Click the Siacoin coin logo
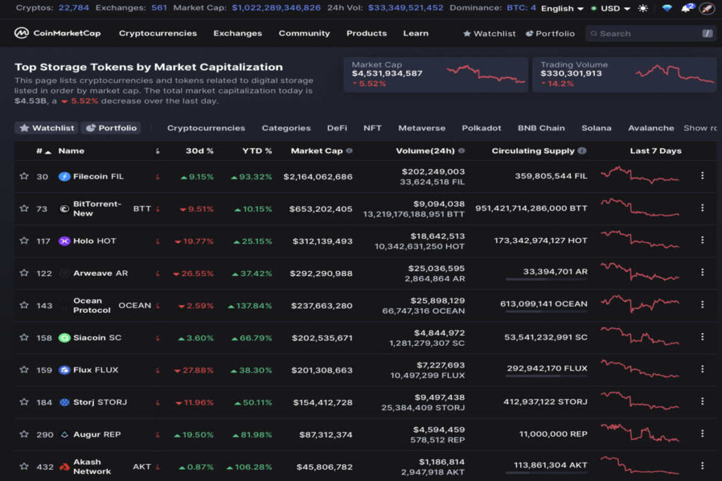 point(64,338)
